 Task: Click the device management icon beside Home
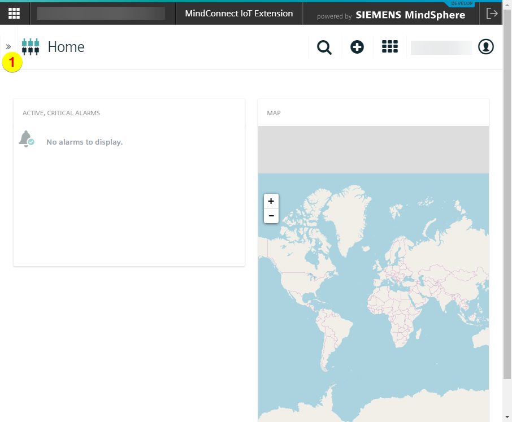click(x=31, y=47)
